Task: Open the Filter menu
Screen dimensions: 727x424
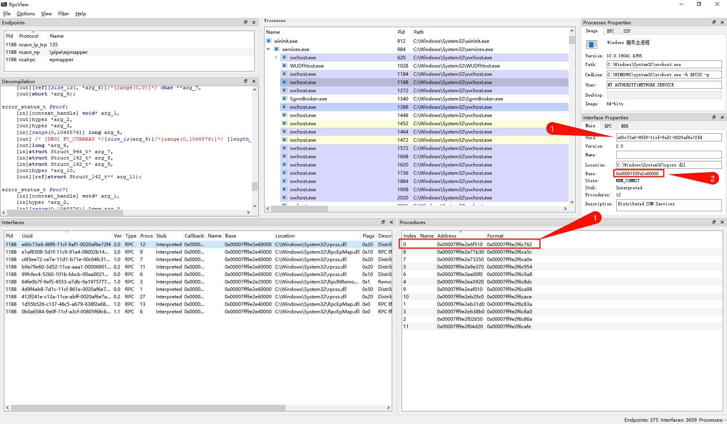Action: [x=63, y=14]
